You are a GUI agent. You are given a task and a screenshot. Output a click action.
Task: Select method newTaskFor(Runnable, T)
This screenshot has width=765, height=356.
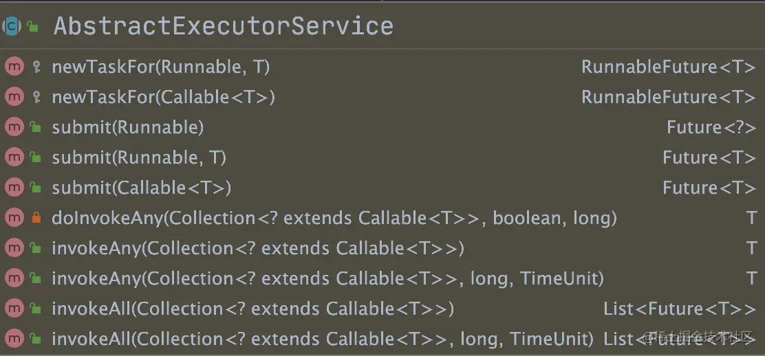tap(160, 67)
